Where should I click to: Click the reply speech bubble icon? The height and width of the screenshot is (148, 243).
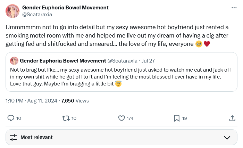click(11, 118)
